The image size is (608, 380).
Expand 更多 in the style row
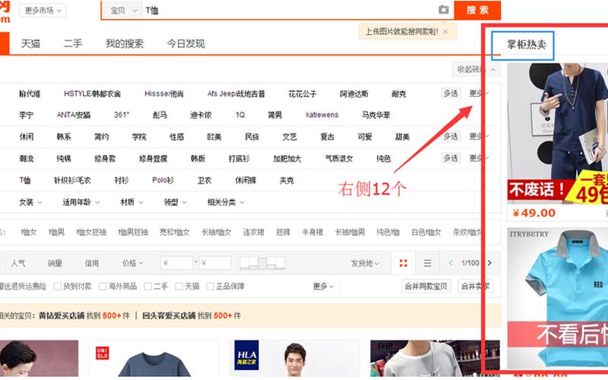(479, 137)
